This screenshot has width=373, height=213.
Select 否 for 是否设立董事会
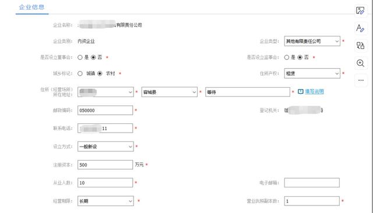click(x=93, y=58)
